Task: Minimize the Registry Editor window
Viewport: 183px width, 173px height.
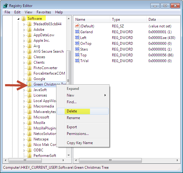Action: tap(155, 5)
